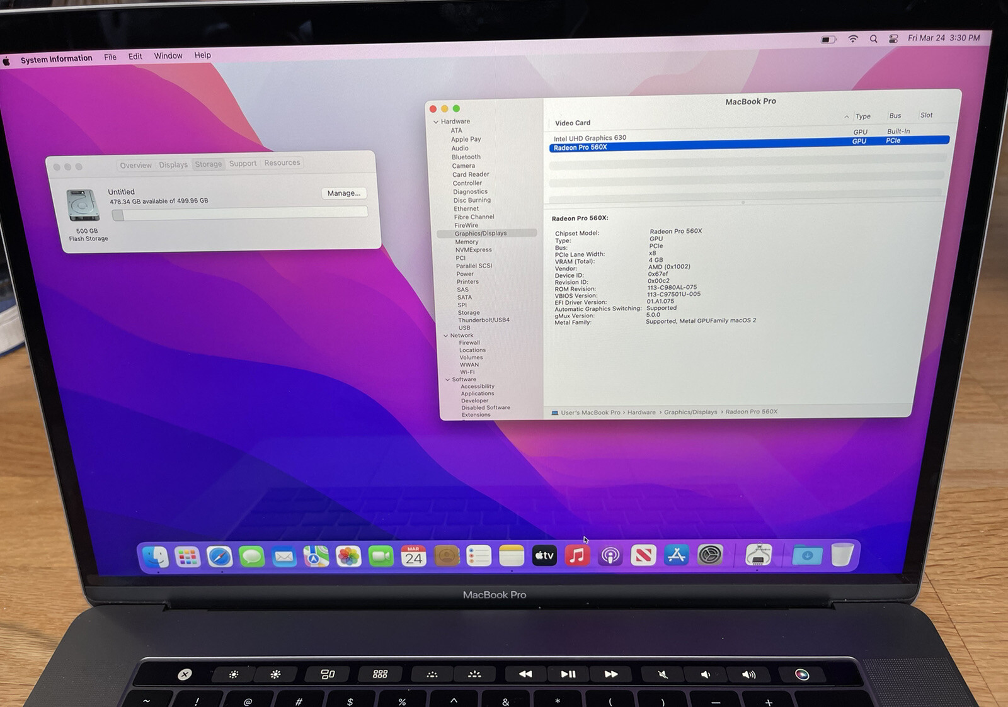Sort video cards by Bus column
Viewport: 1008px width, 707px height.
[895, 116]
